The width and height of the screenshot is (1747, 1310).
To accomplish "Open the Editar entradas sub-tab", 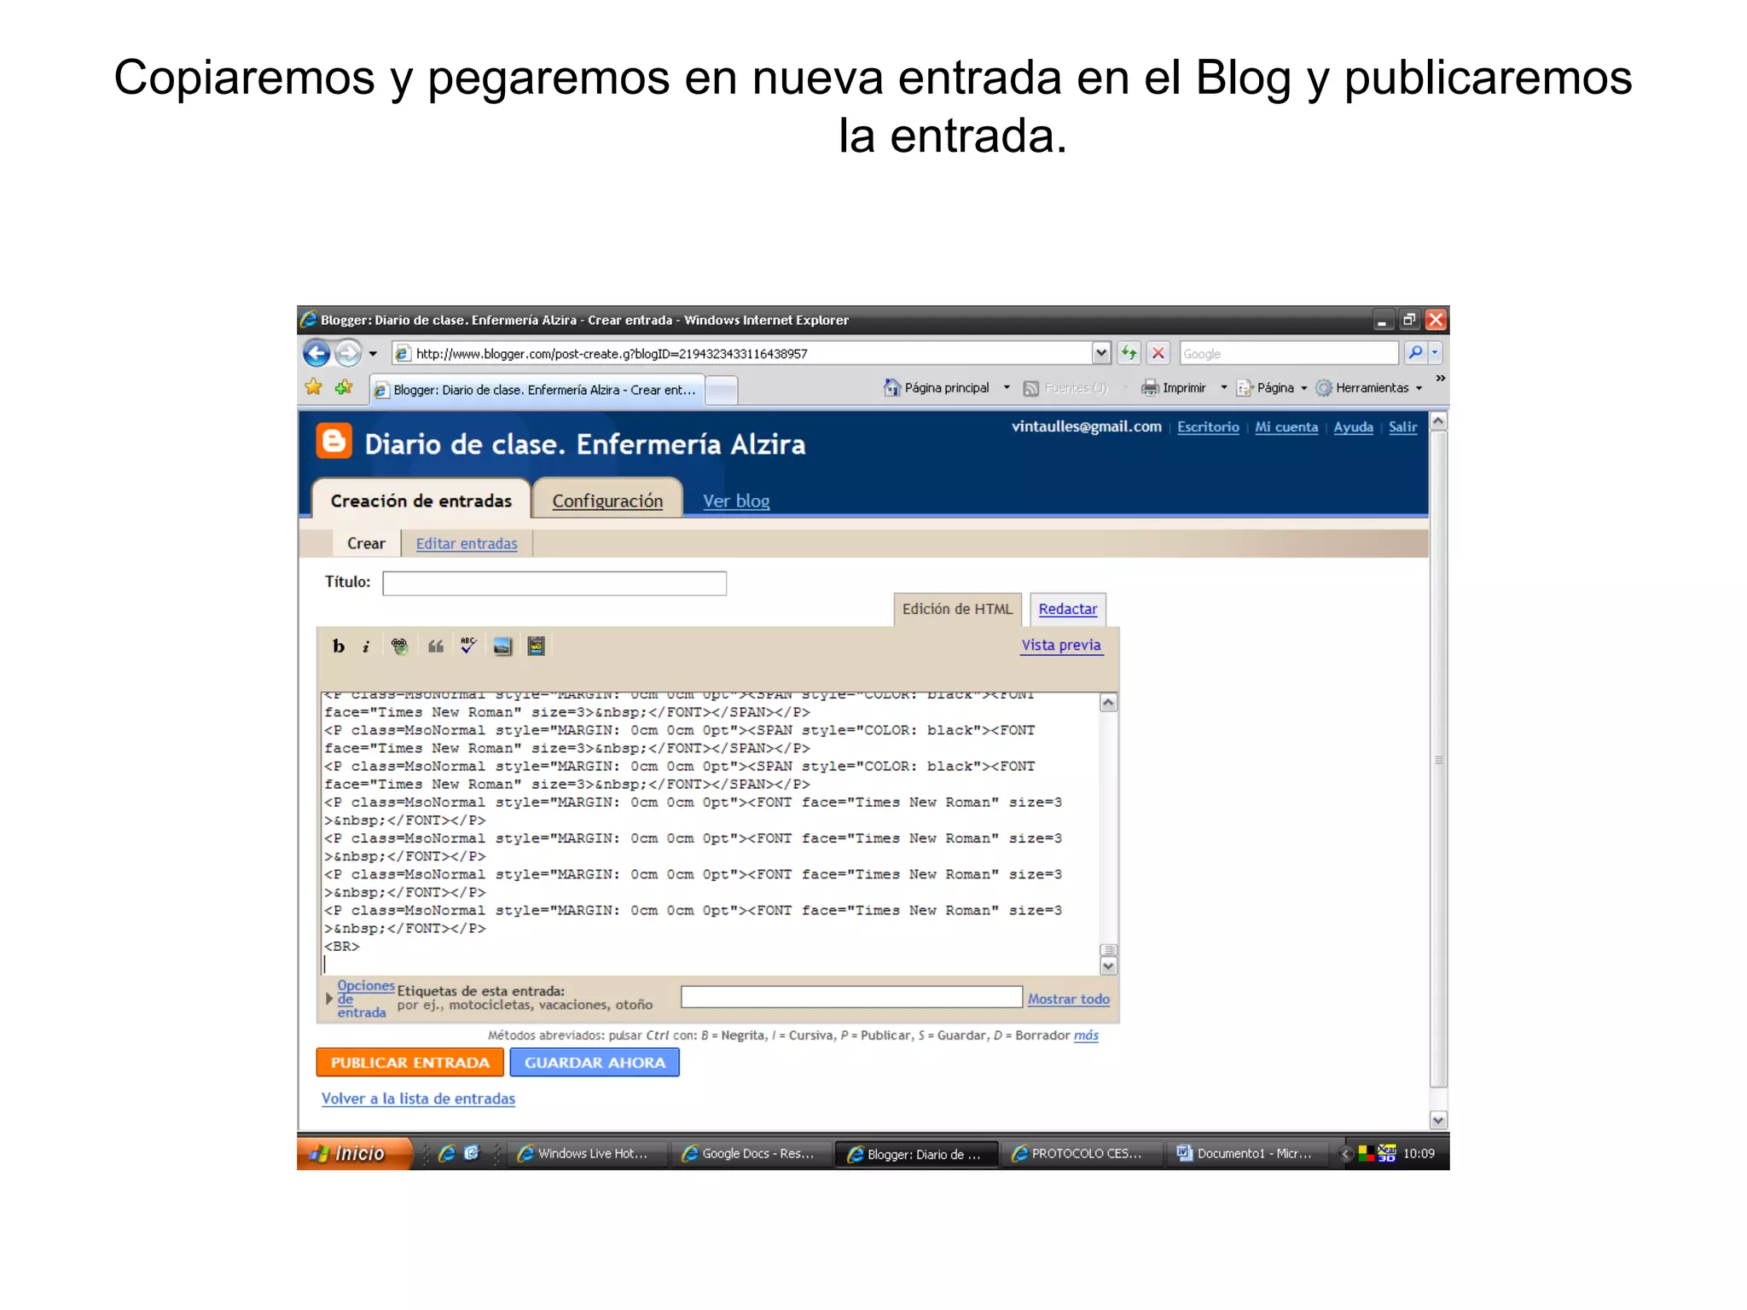I will pos(467,543).
